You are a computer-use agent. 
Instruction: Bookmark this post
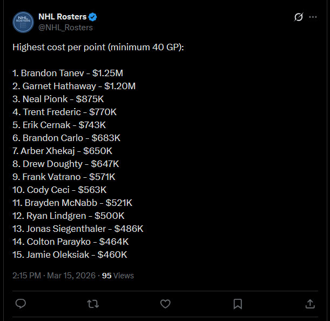coord(238,304)
